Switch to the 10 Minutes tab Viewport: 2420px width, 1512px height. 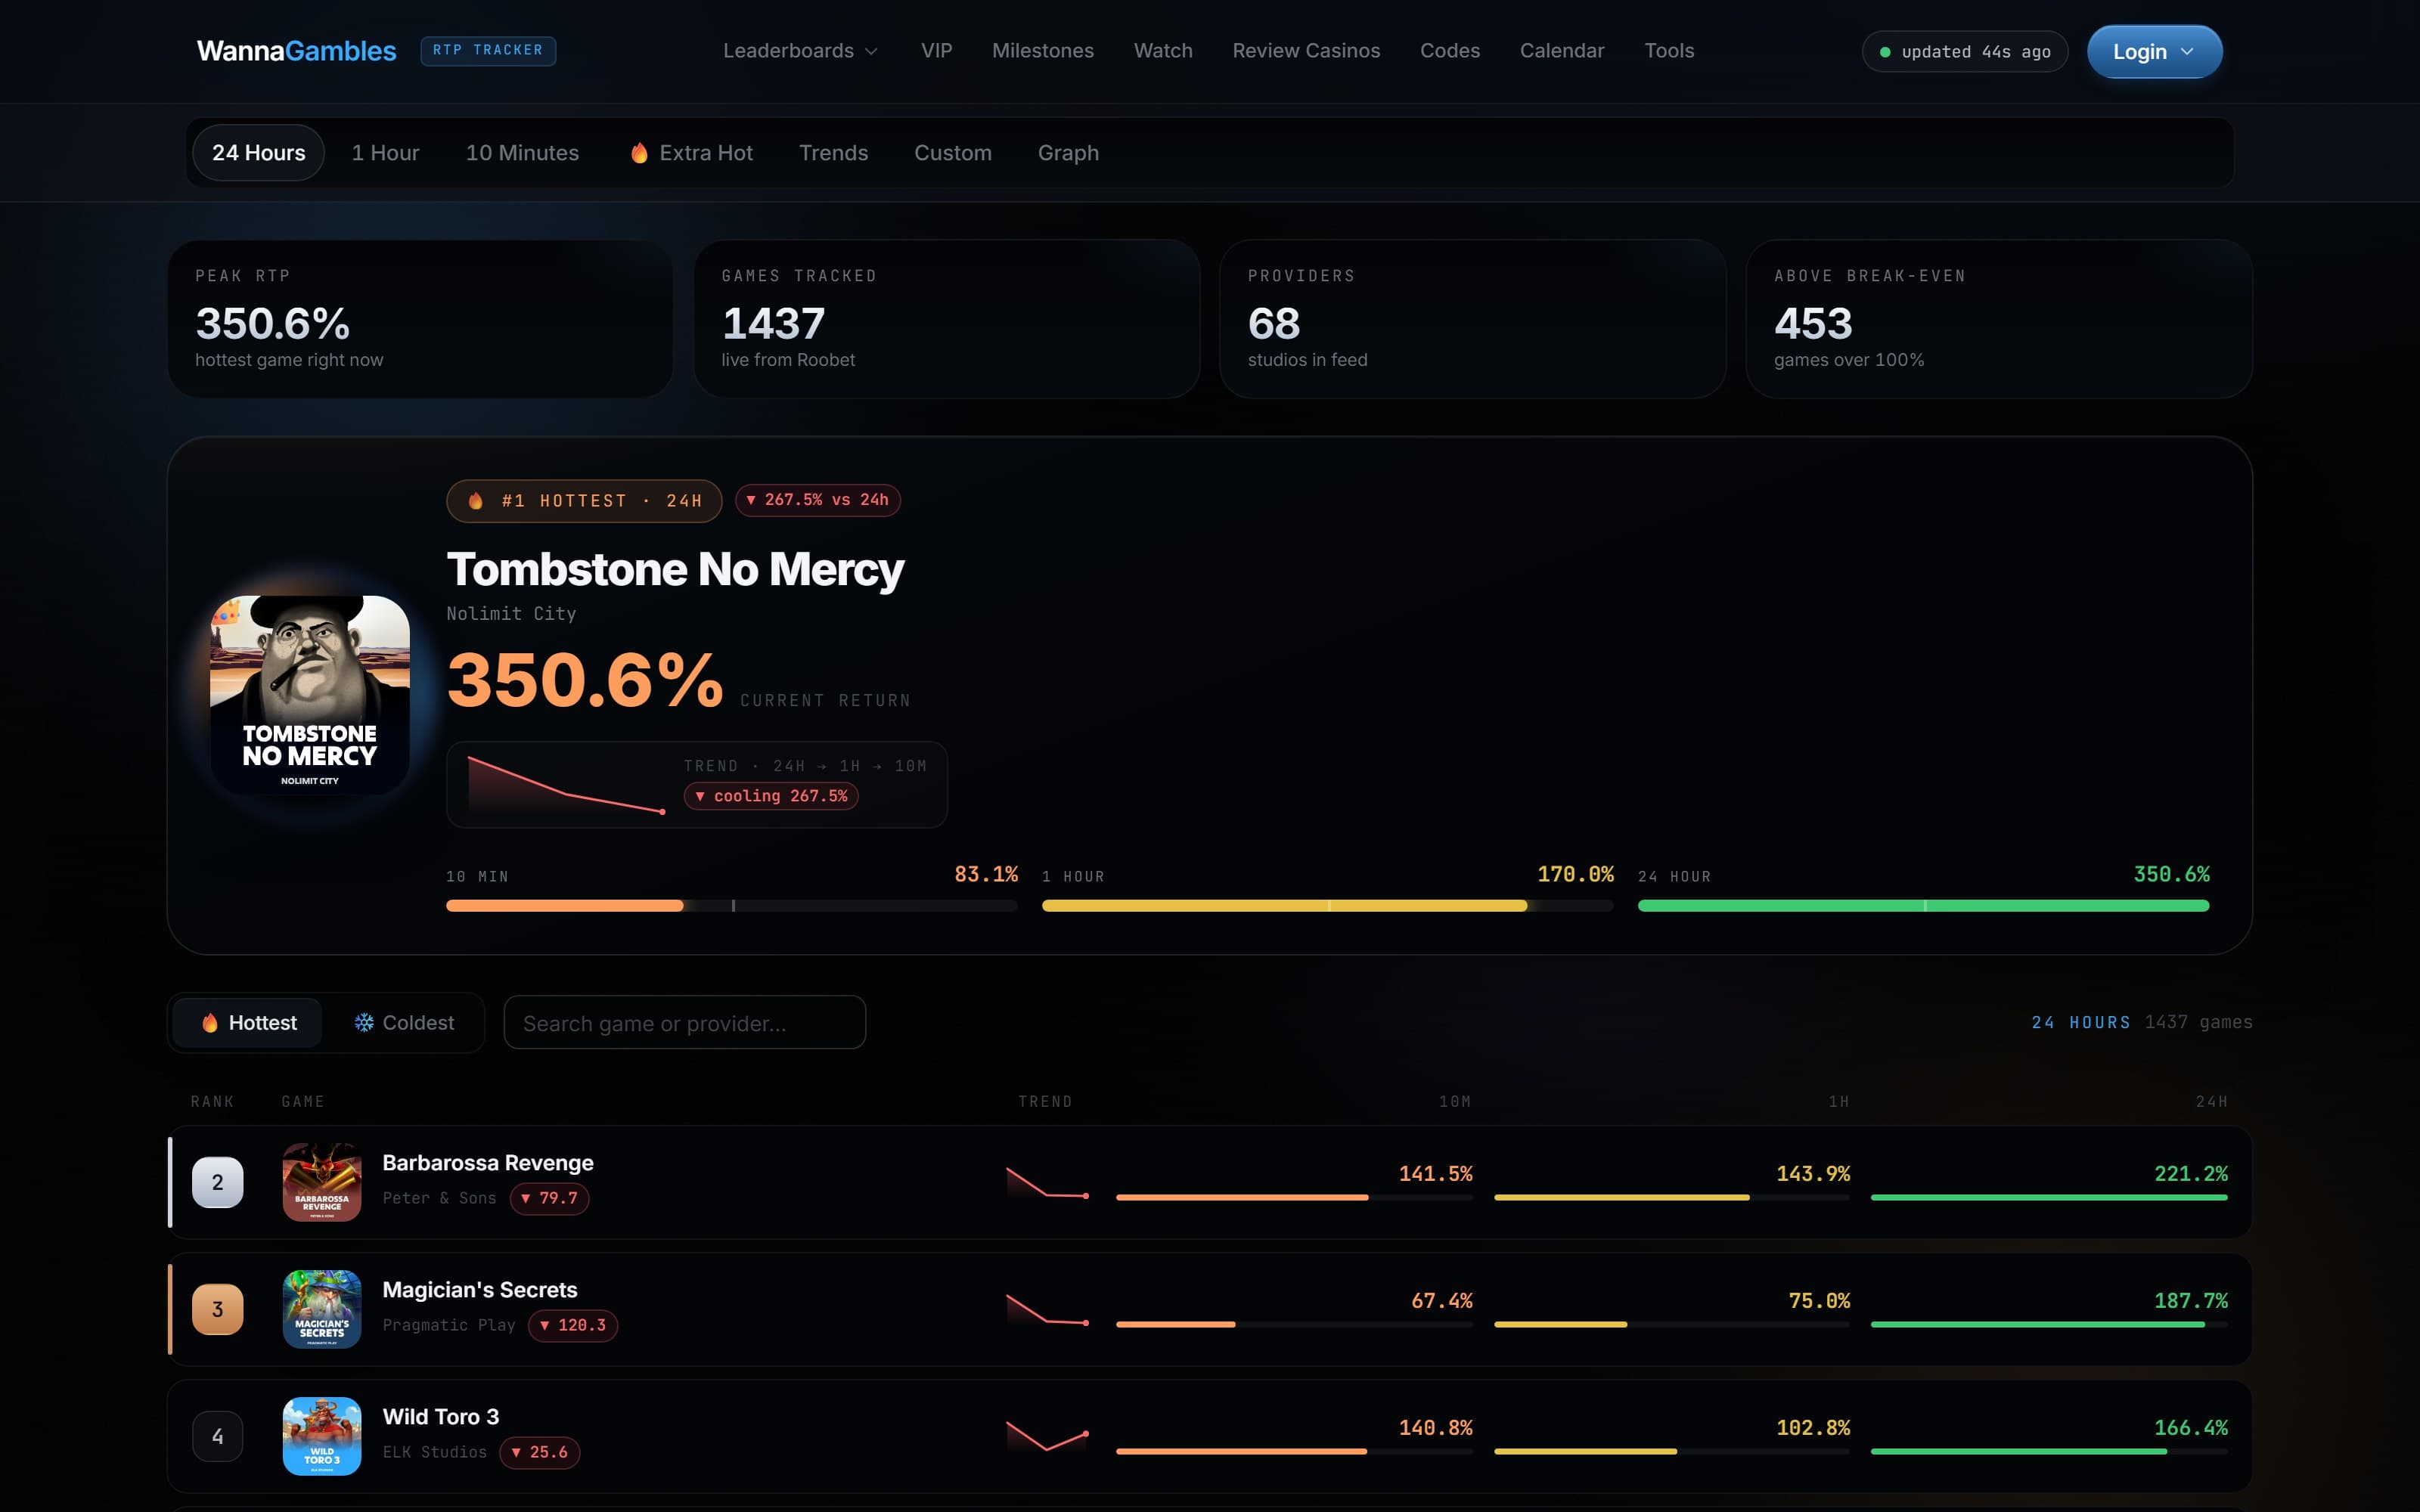pos(522,153)
